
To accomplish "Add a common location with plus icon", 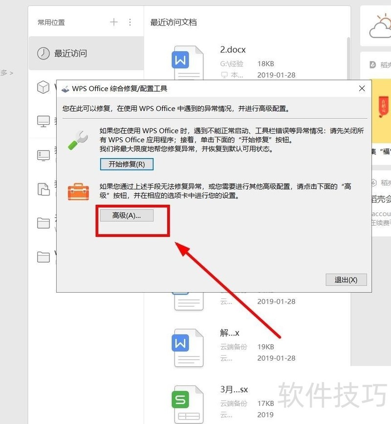I will tap(114, 22).
